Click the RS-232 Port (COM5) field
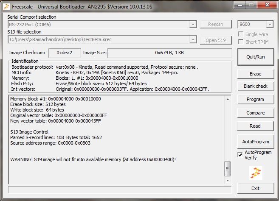 [102, 25]
